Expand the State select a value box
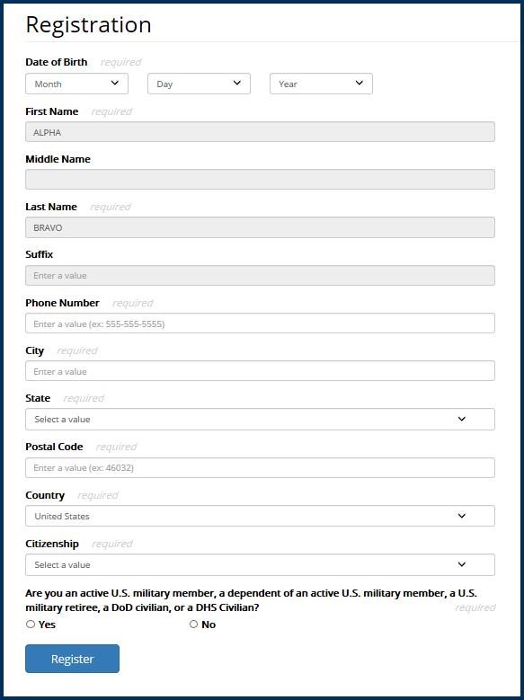The image size is (524, 700). coord(260,420)
